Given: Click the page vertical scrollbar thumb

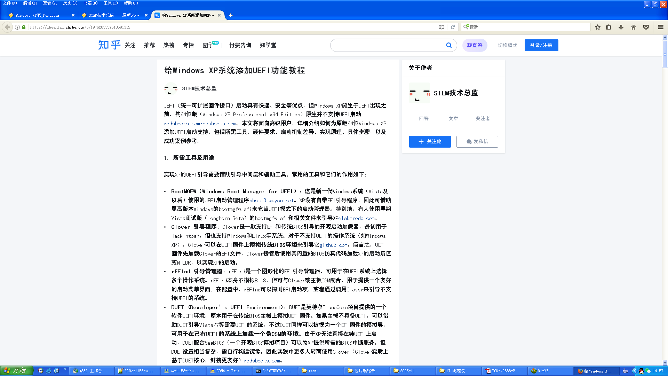Looking at the screenshot, I should [665, 54].
